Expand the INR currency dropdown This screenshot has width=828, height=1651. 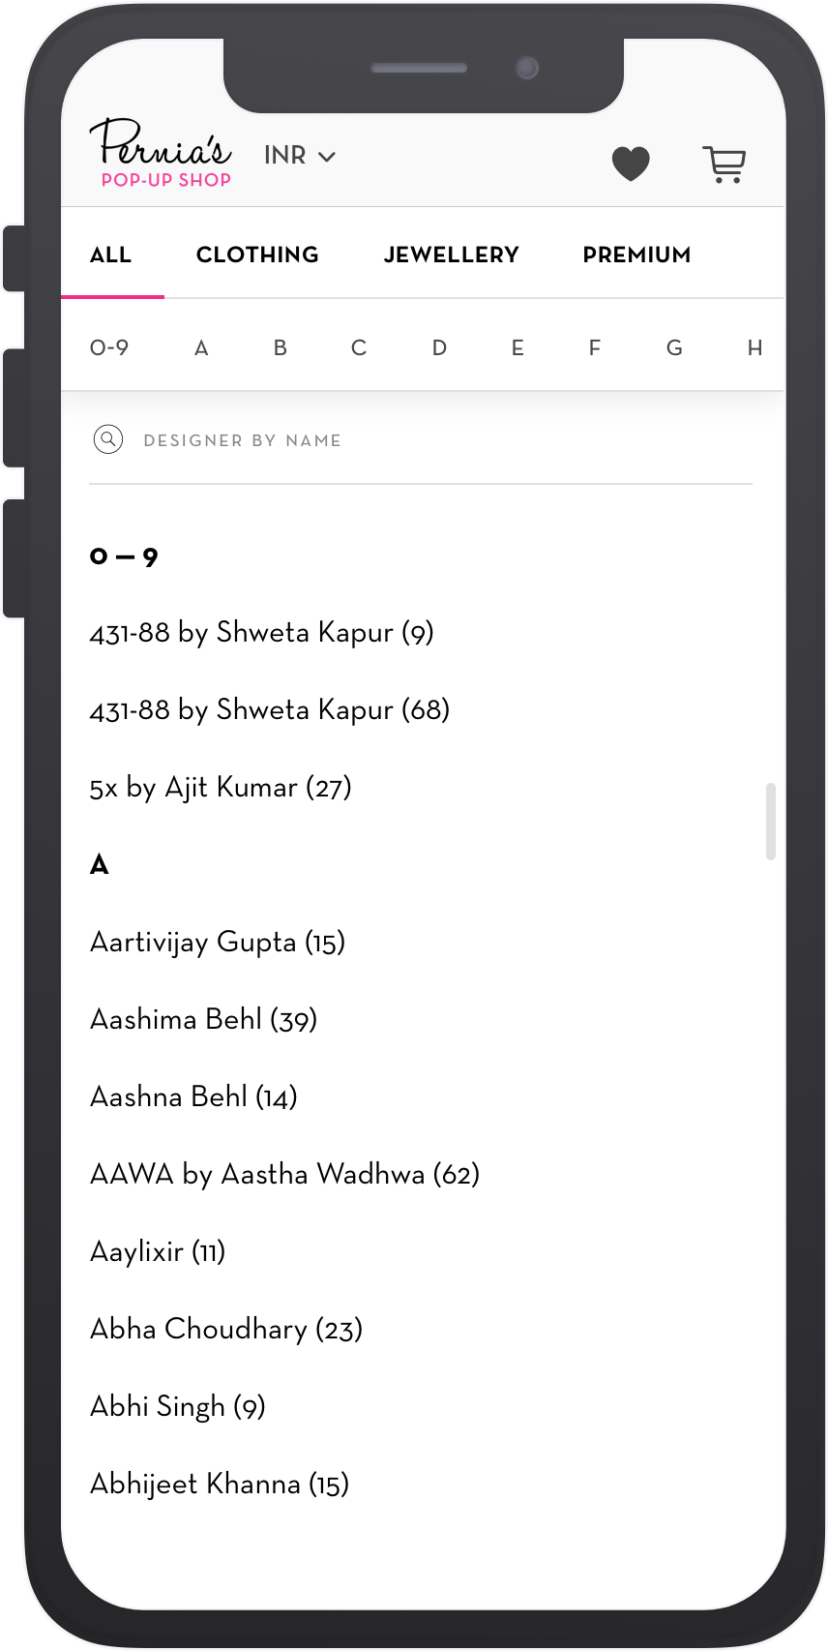(300, 156)
